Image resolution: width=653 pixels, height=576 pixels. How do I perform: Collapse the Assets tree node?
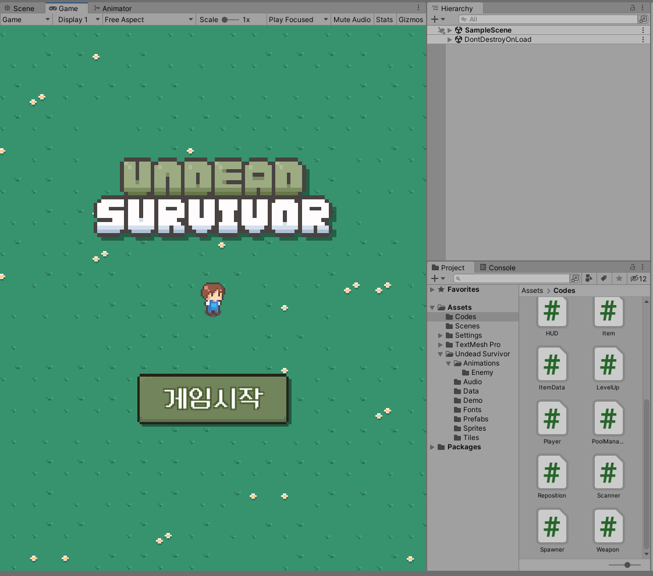pyautogui.click(x=432, y=307)
